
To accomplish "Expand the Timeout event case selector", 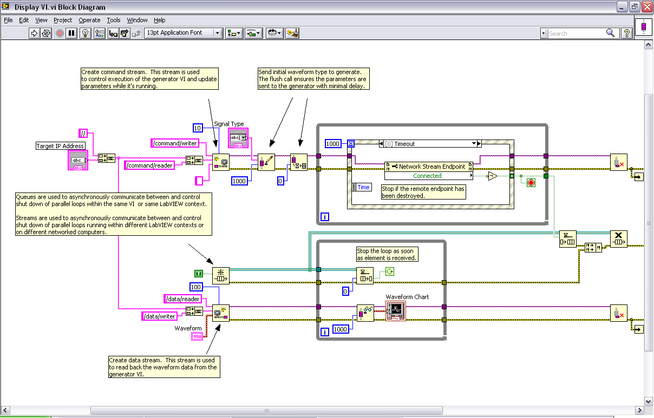I will click(x=474, y=144).
